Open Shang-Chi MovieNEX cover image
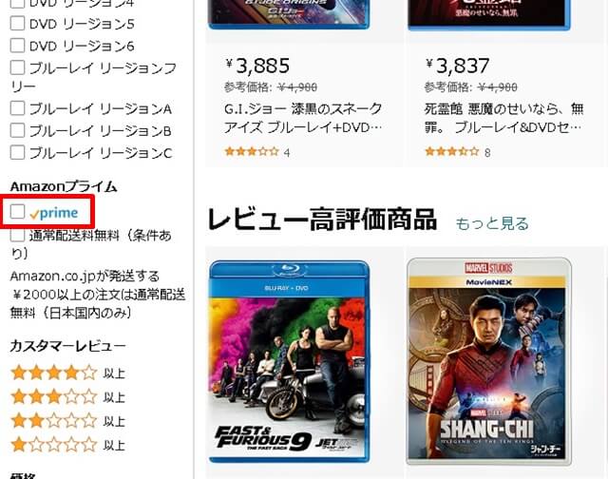Viewport: 608px width, 479px height. tap(488, 361)
